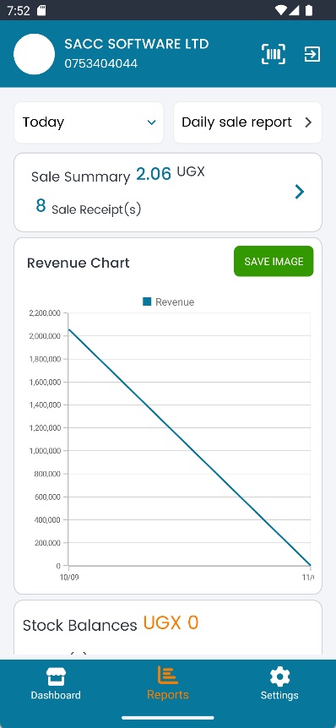Viewport: 336px width, 728px height.
Task: Expand Sale Summary with right chevron
Action: [300, 192]
